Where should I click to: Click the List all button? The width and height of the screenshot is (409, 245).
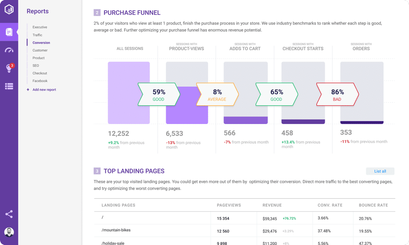tap(380, 171)
